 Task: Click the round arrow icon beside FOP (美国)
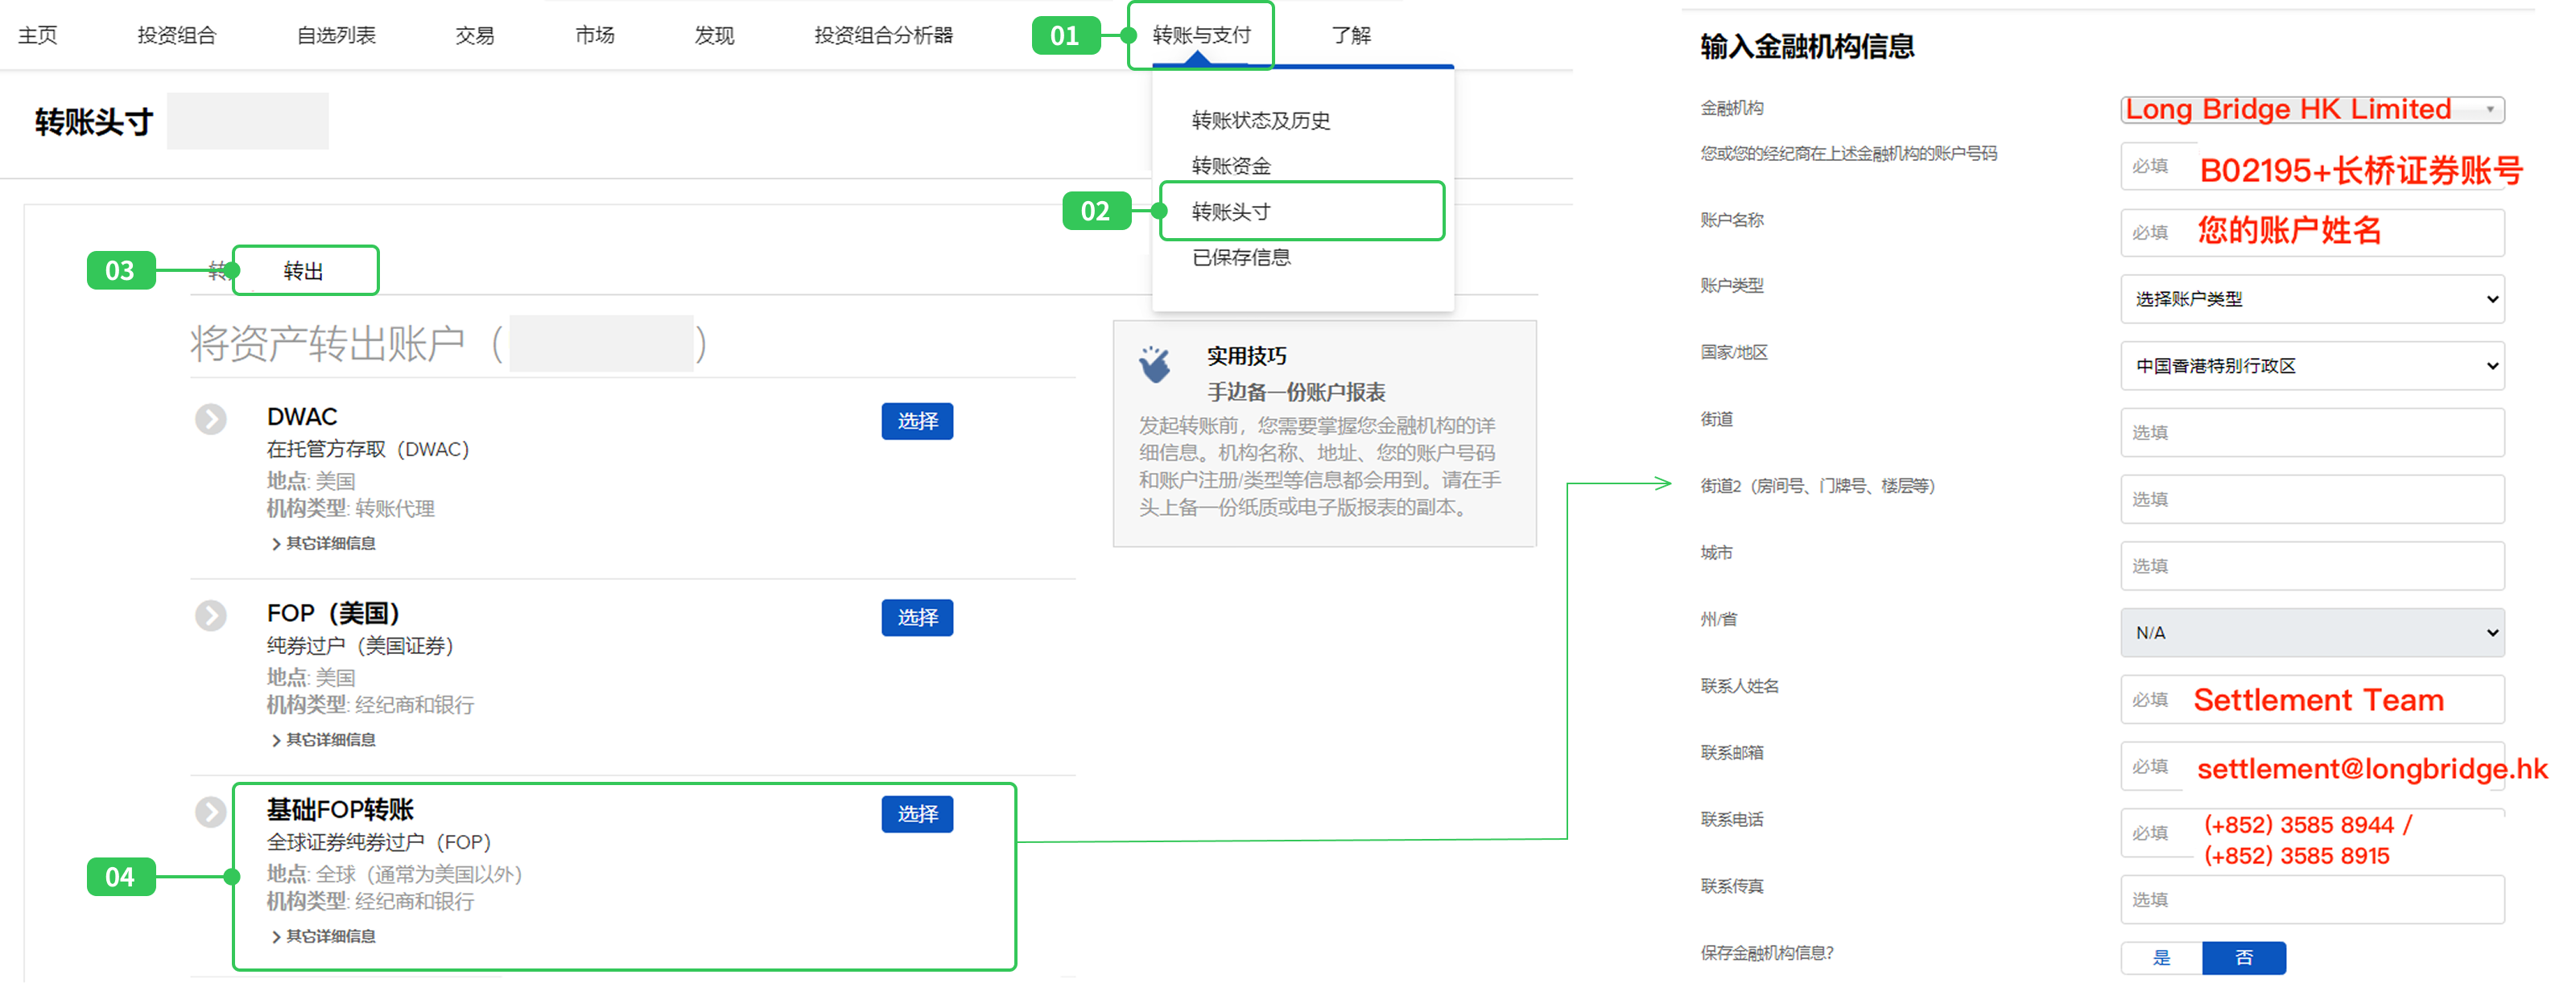point(210,615)
